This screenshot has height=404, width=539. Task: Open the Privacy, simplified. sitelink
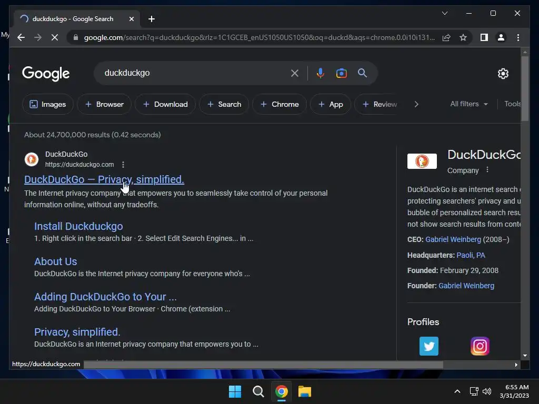pos(77,332)
